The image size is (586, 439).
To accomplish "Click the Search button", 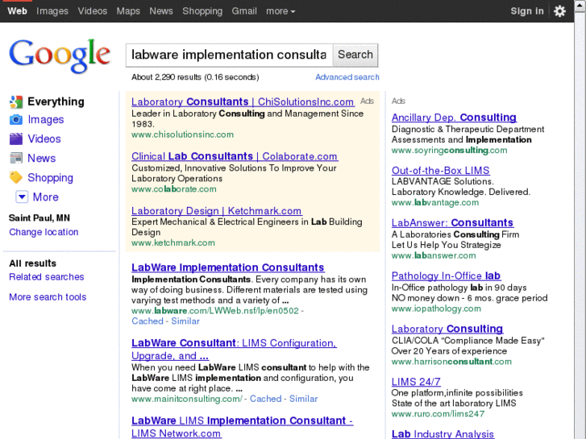I will (355, 55).
